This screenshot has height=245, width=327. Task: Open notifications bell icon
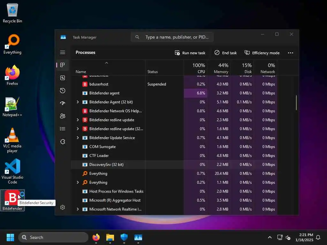pyautogui.click(x=318, y=237)
